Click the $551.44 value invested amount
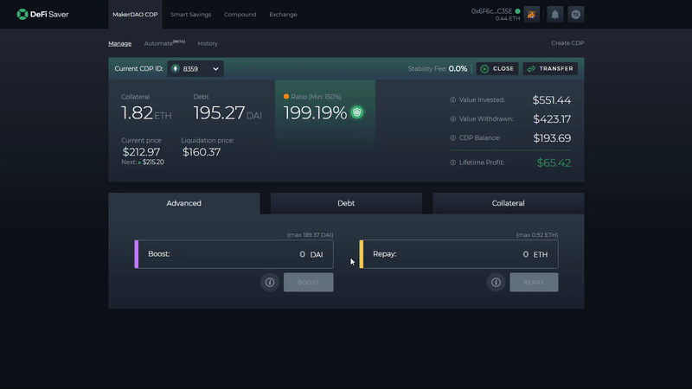This screenshot has width=692, height=389. (x=552, y=100)
